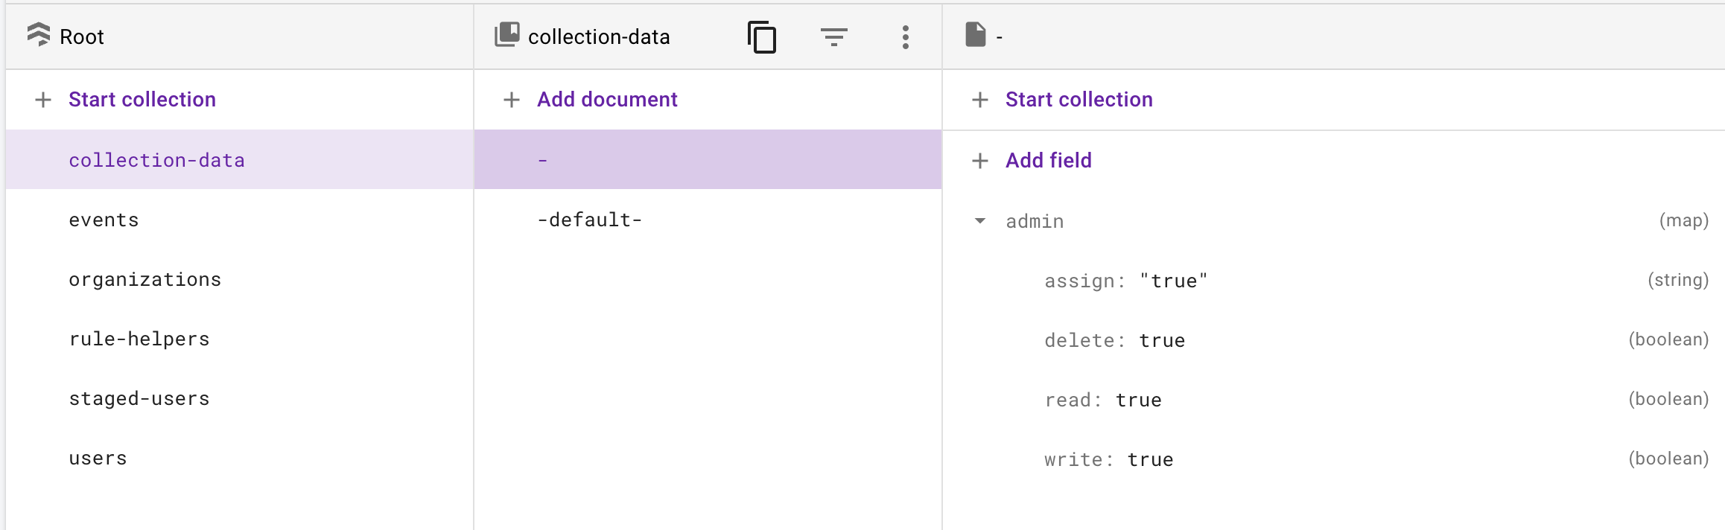Open the staged-users collection
Viewport: 1725px width, 530px height.
click(x=139, y=399)
